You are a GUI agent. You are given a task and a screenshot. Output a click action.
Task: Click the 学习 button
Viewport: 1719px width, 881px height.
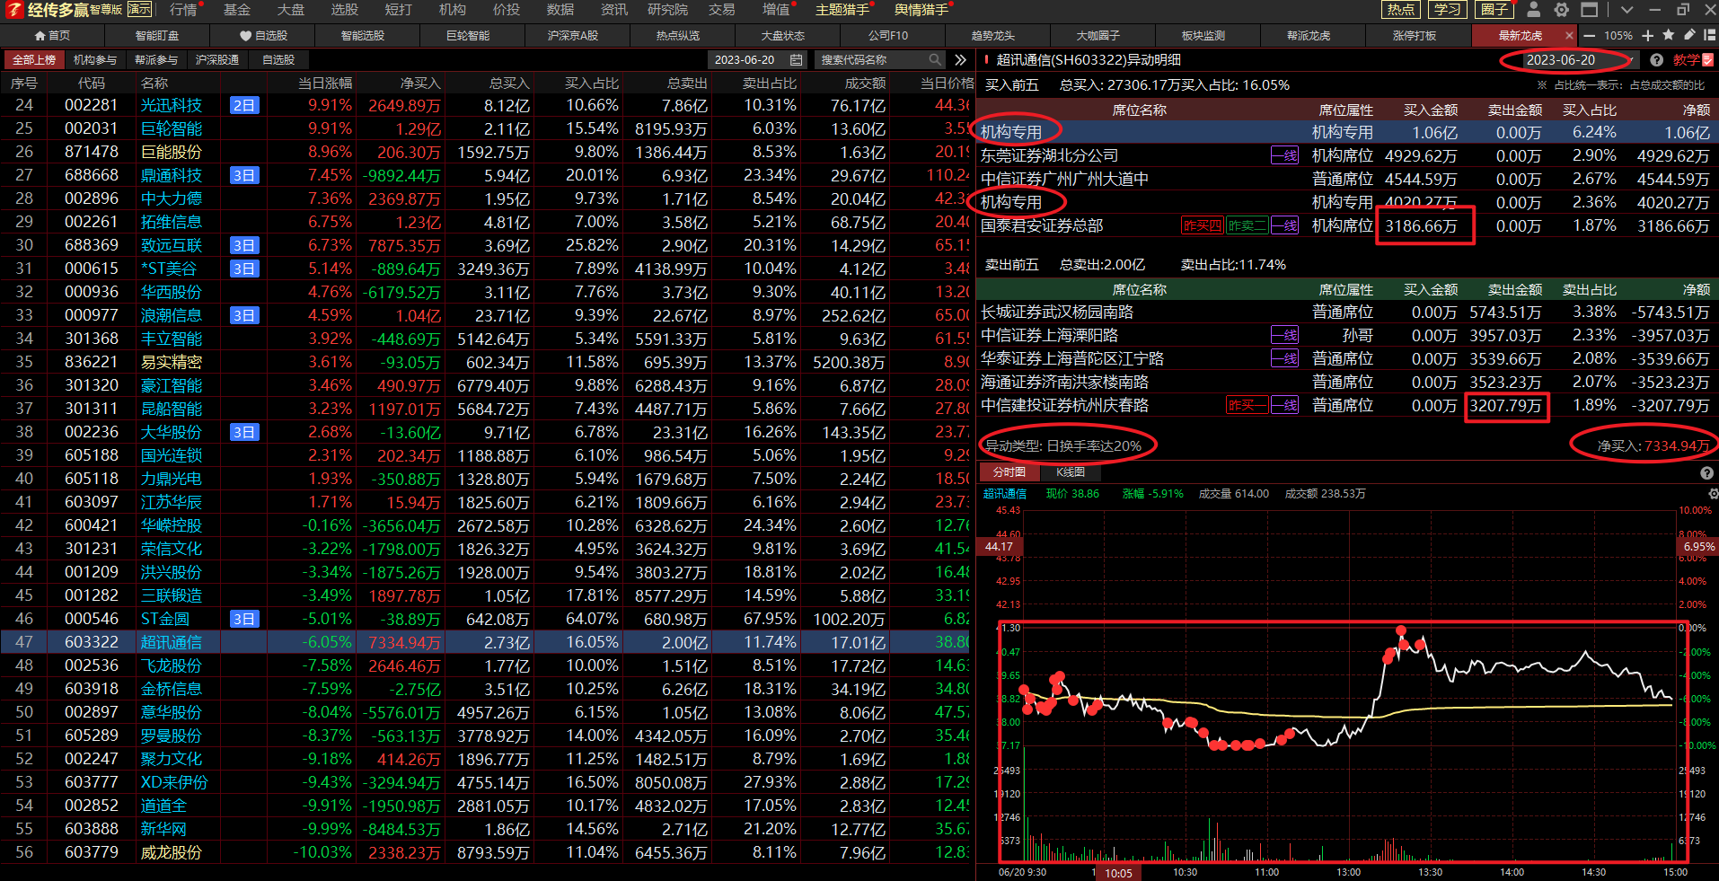pos(1447,10)
